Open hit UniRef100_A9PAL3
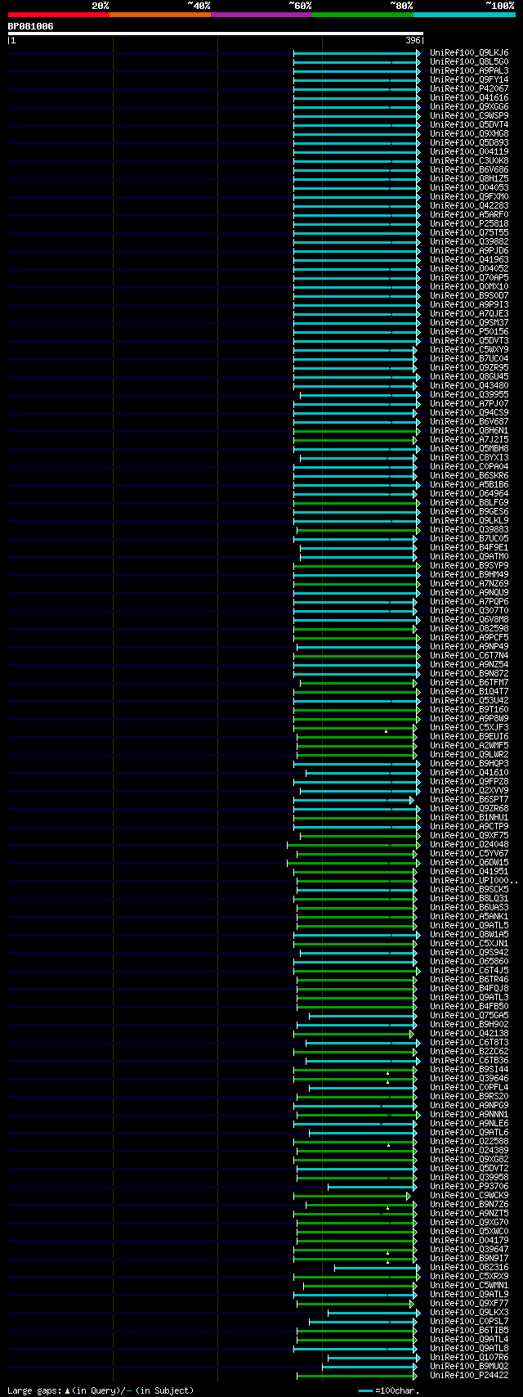523x1397 pixels. click(469, 70)
